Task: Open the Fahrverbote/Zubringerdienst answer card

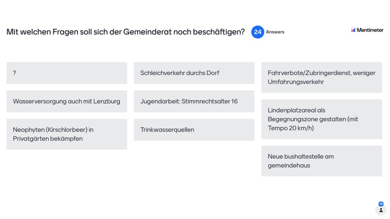Action: coord(321,78)
